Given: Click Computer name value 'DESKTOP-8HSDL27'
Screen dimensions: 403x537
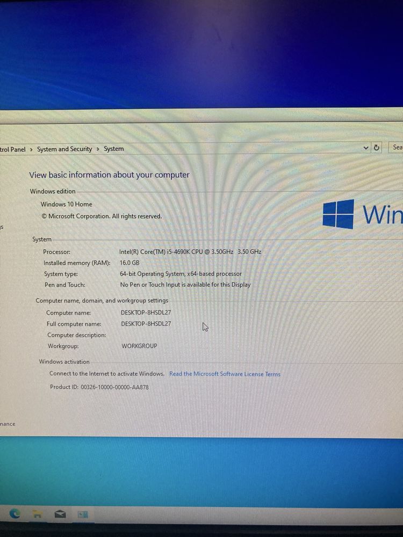Looking at the screenshot, I should 146,313.
